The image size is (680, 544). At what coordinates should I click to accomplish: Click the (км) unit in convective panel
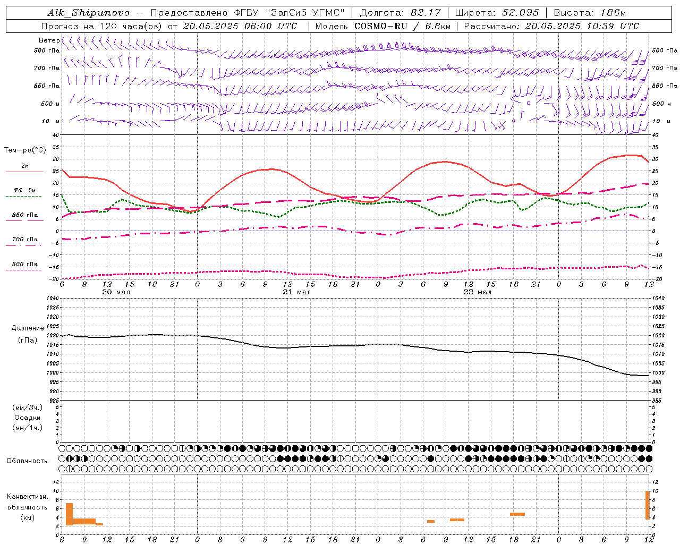(28, 517)
